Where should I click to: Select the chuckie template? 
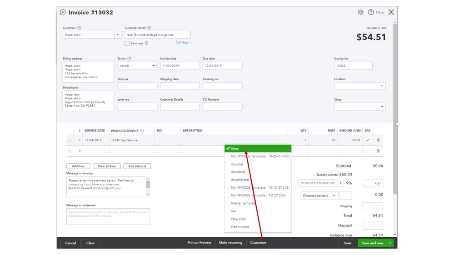click(x=237, y=164)
